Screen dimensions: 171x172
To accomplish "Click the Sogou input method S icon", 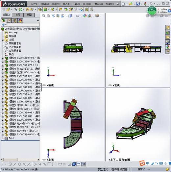I will (142, 163).
